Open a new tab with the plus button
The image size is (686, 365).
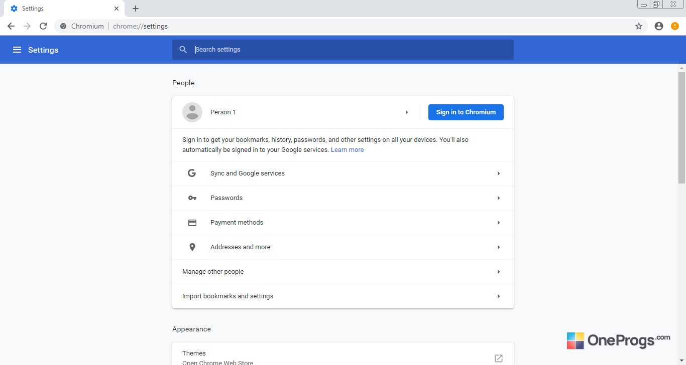tap(136, 9)
